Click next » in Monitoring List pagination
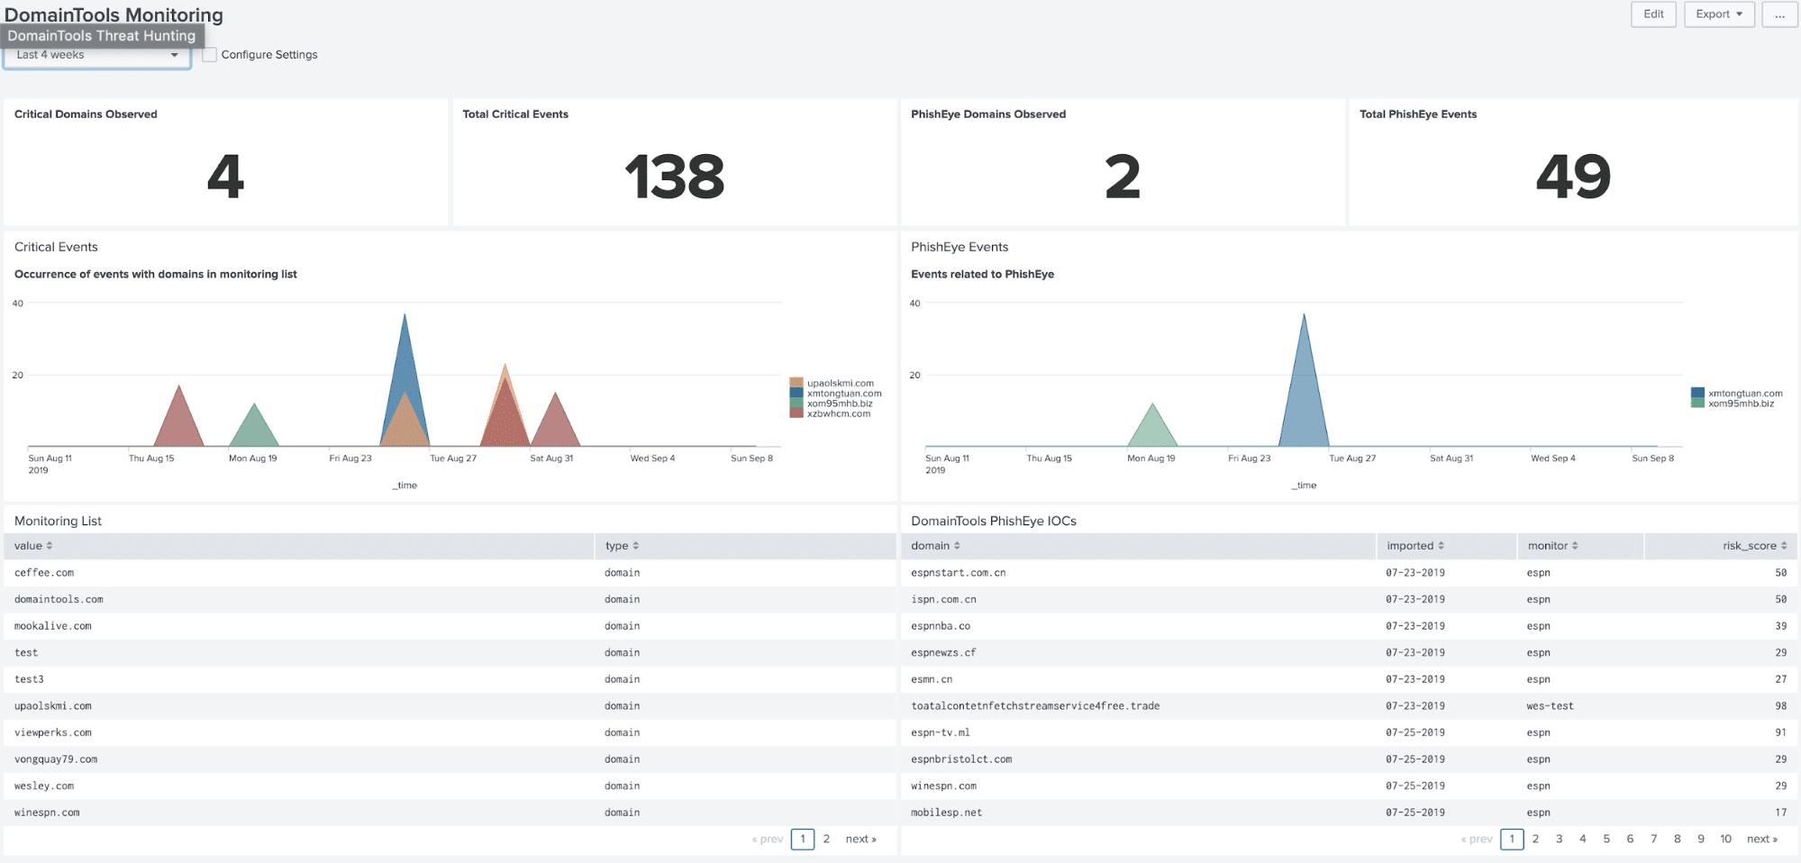This screenshot has height=863, width=1801. (860, 839)
